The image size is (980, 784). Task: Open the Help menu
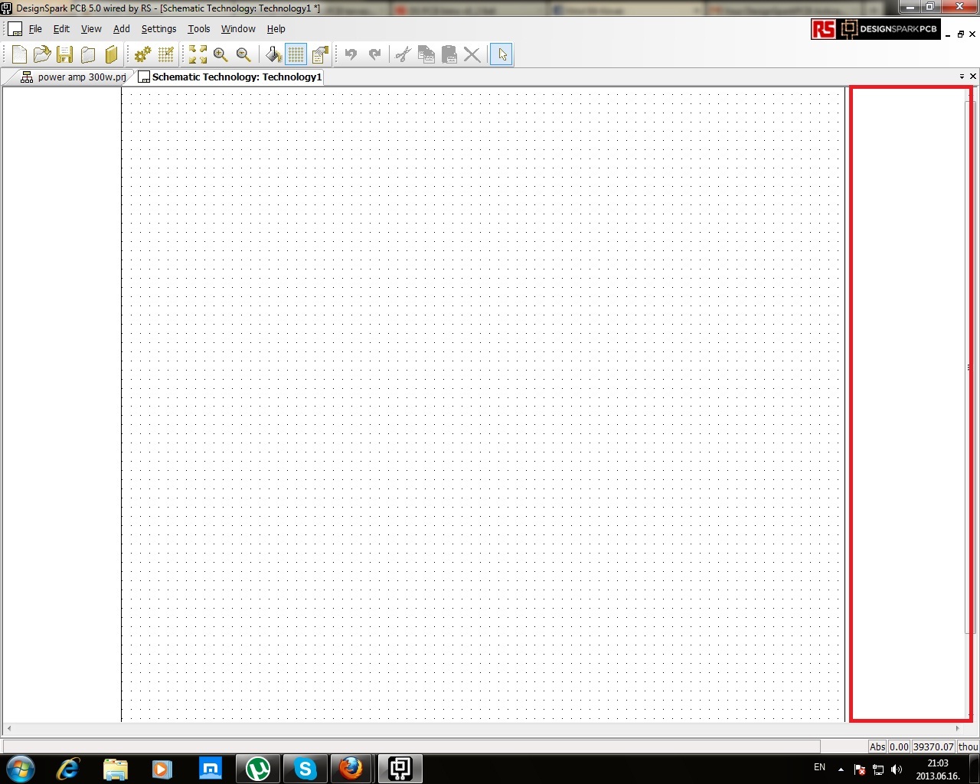pyautogui.click(x=276, y=29)
